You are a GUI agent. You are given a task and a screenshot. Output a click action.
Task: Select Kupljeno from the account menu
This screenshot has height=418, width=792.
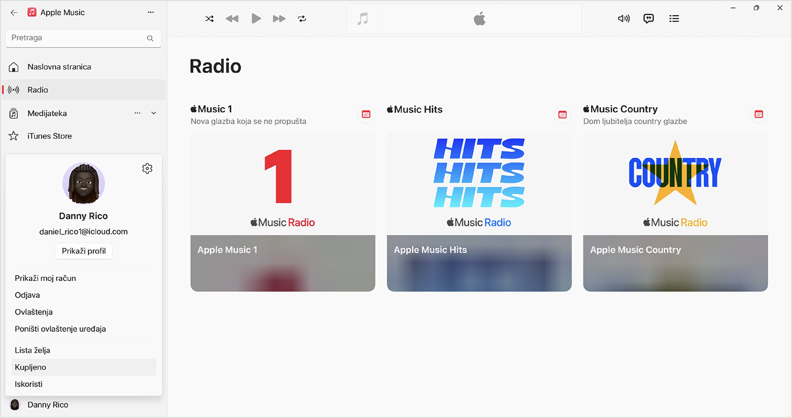[x=30, y=367]
